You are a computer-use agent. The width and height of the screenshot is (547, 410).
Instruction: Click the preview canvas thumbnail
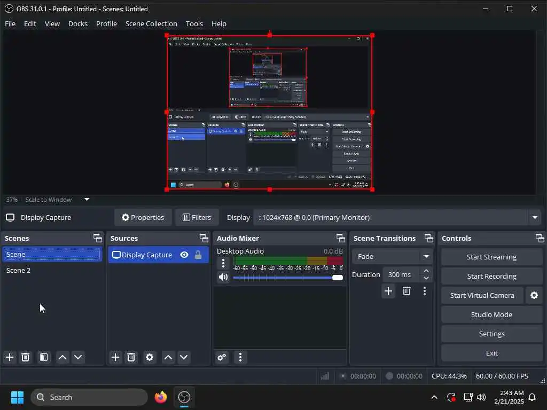pyautogui.click(x=269, y=112)
